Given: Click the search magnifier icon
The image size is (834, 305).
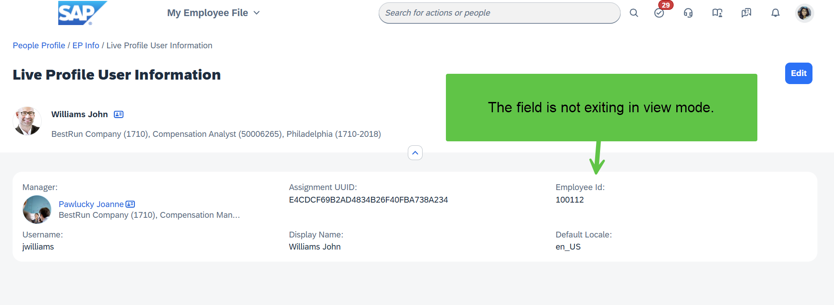Looking at the screenshot, I should click(634, 13).
